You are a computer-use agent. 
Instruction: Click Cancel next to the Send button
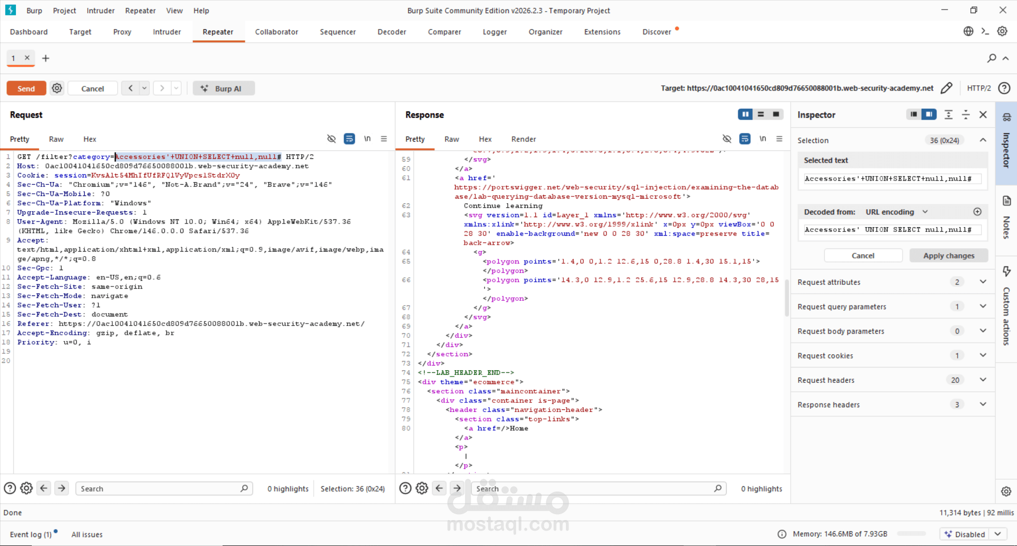(93, 88)
